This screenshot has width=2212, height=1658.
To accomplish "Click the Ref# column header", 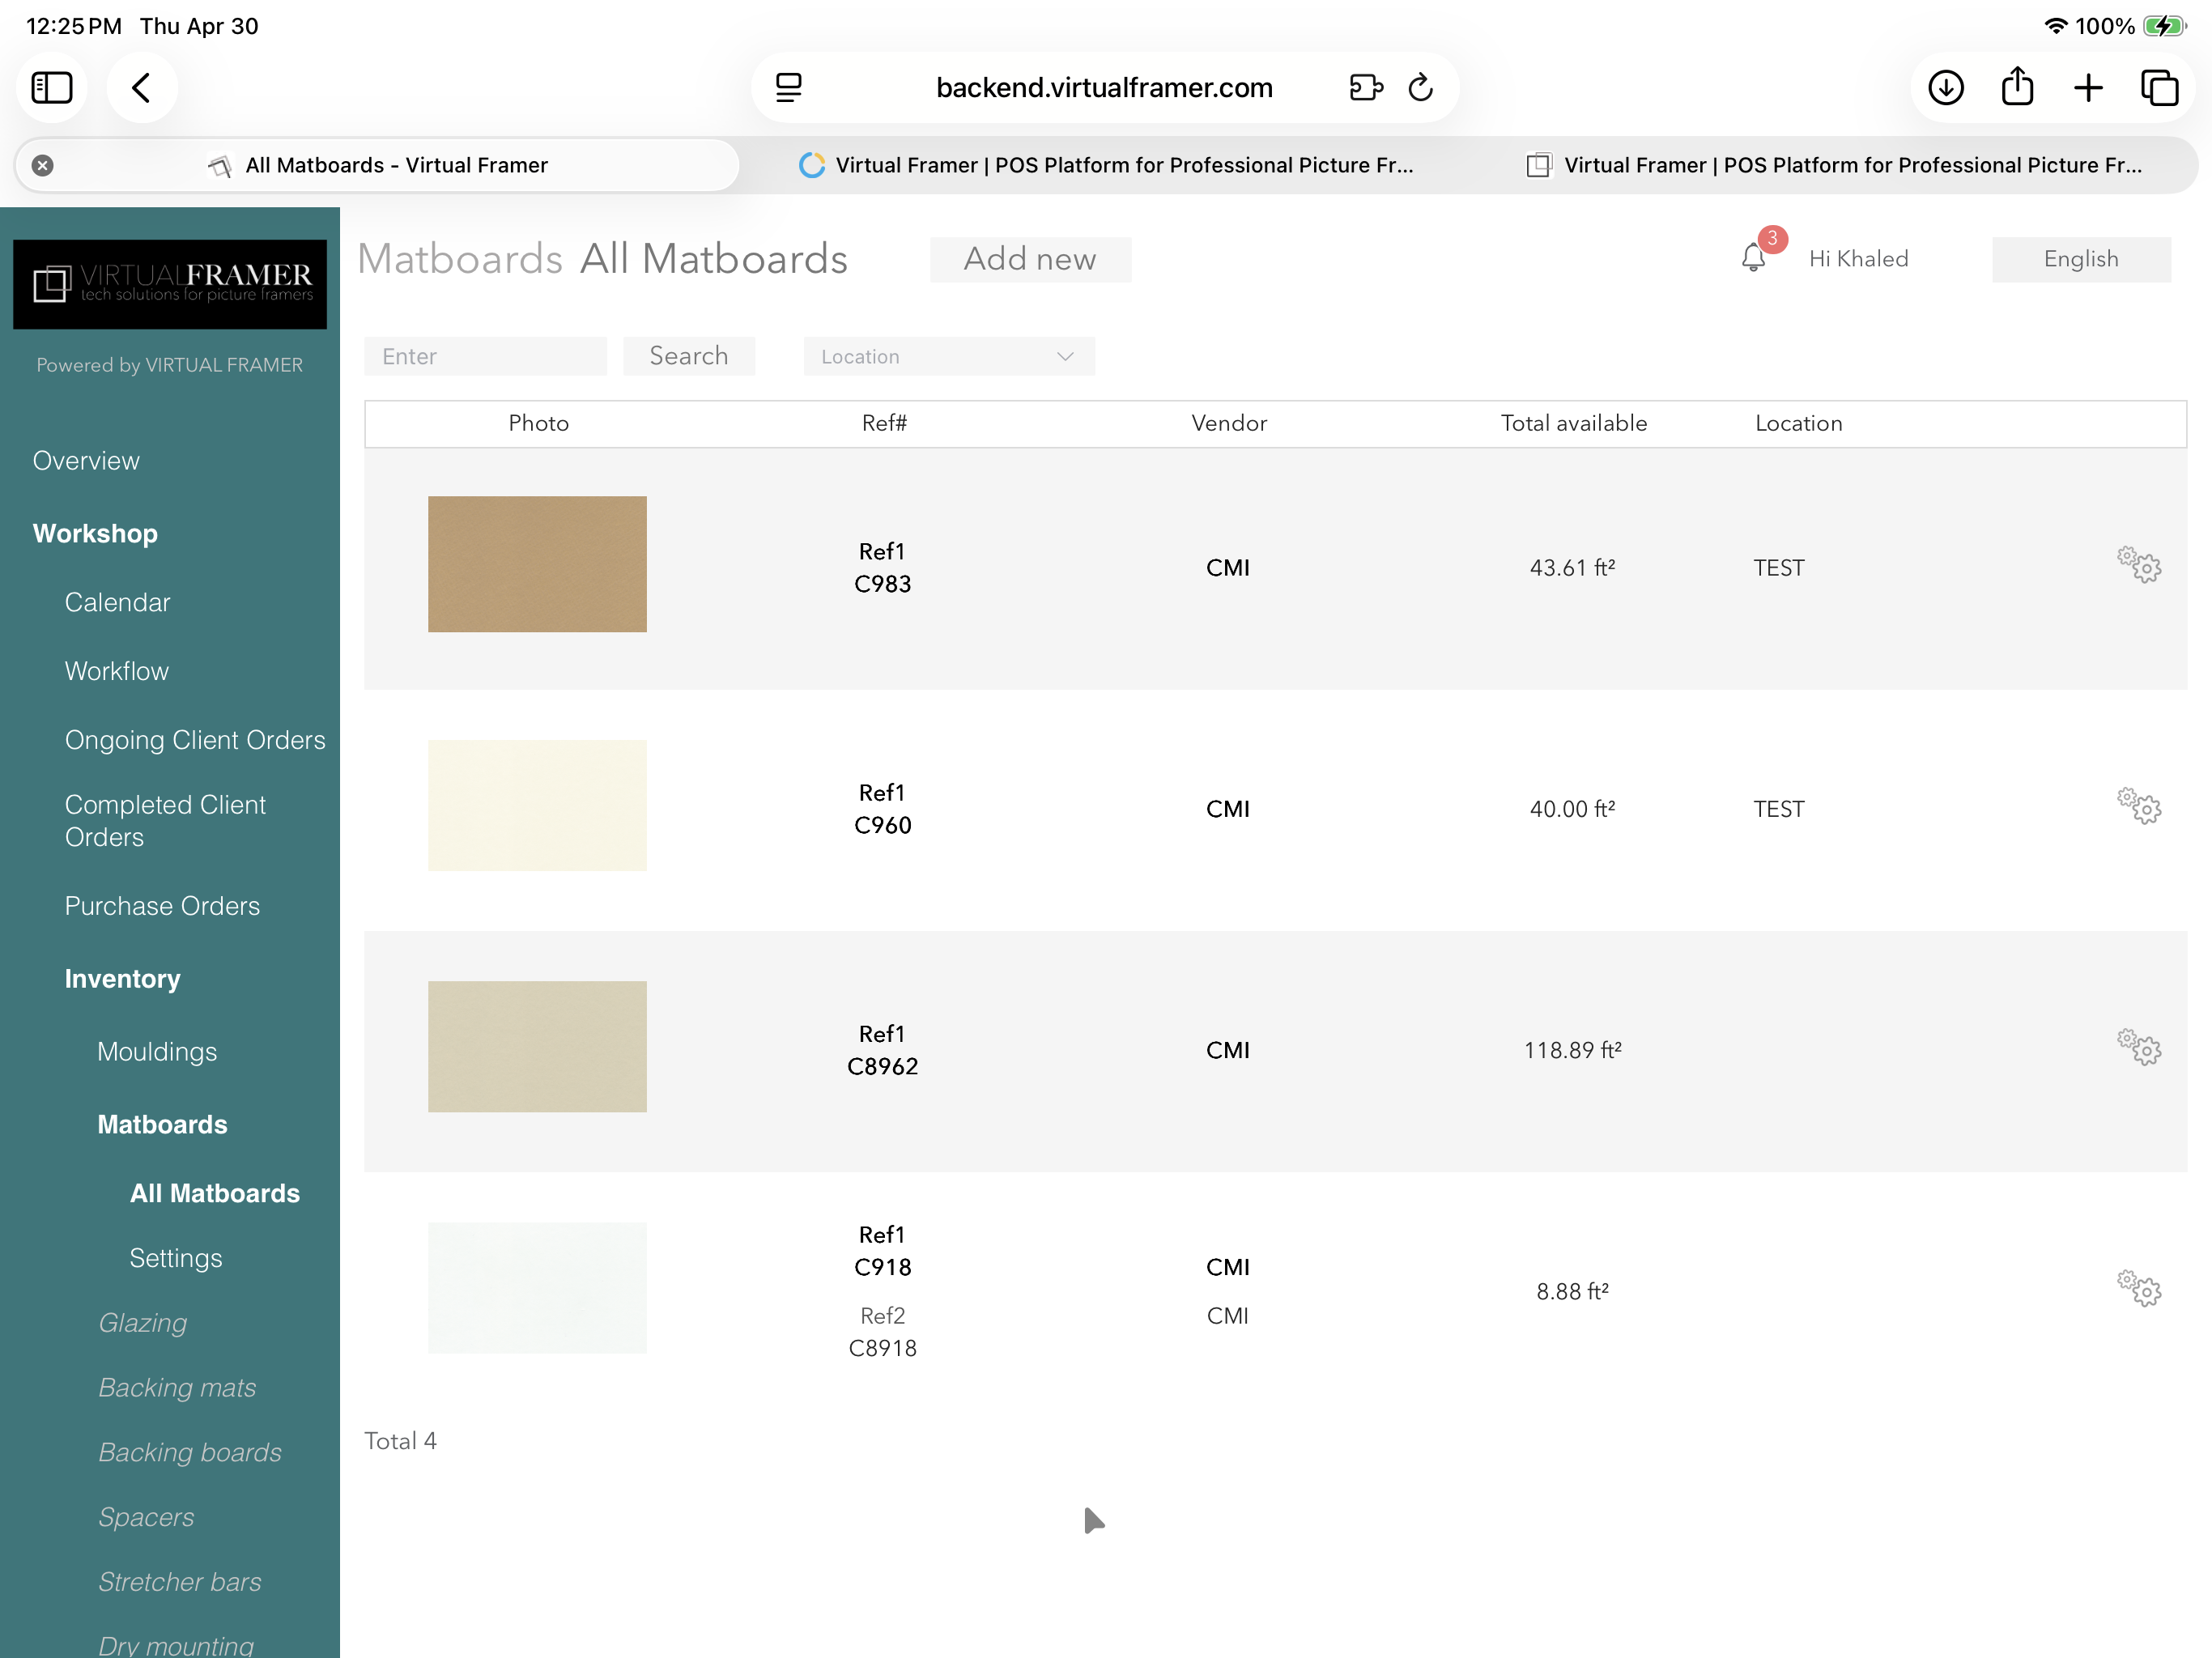I will click(884, 423).
